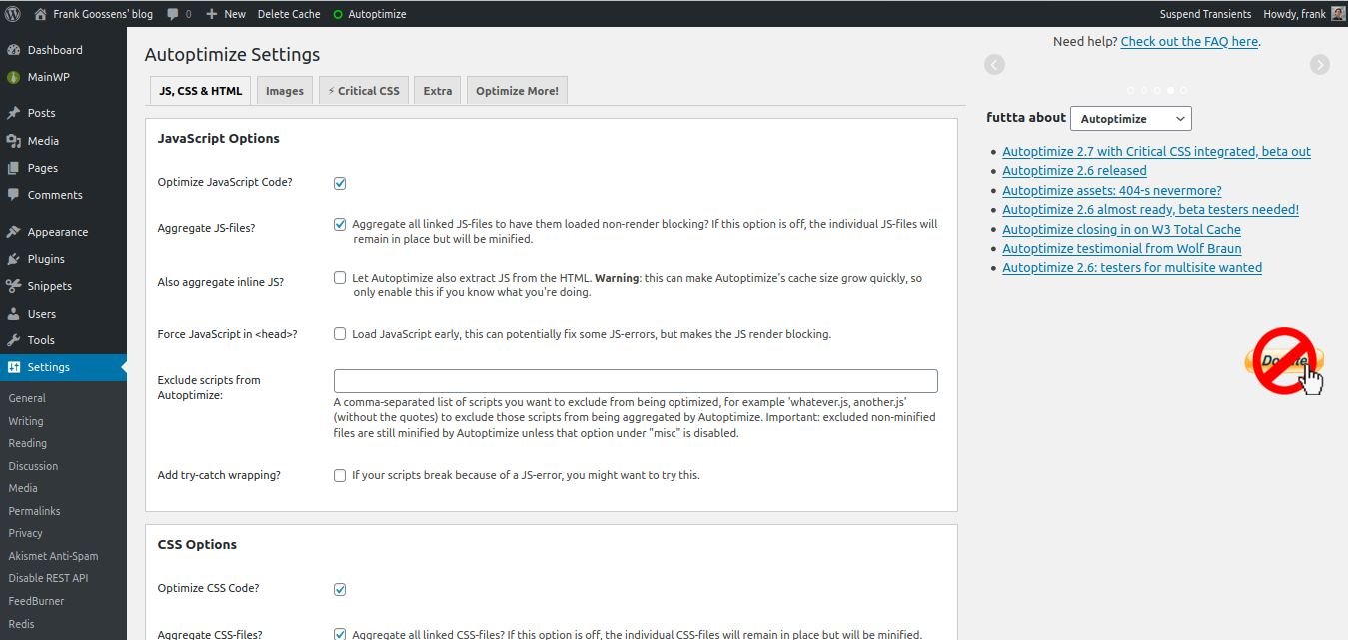The height and width of the screenshot is (640, 1348).
Task: Click the Media icon in sidebar
Action: pos(14,141)
